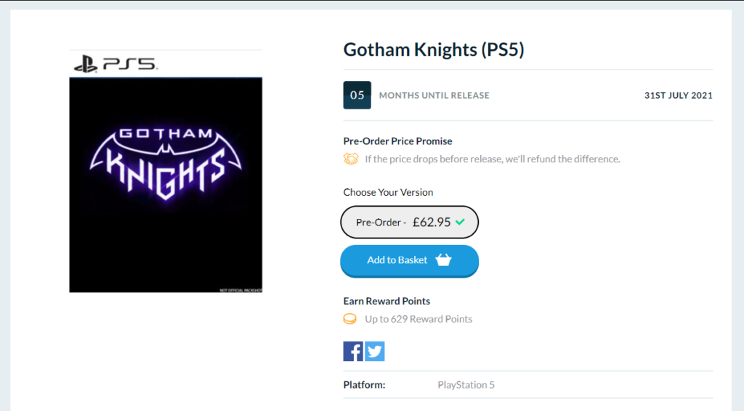Click the Months Until Release label
This screenshot has height=411, width=744.
[x=434, y=96]
